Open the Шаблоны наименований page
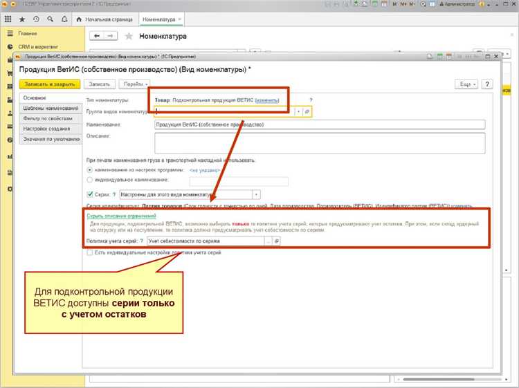 51,108
